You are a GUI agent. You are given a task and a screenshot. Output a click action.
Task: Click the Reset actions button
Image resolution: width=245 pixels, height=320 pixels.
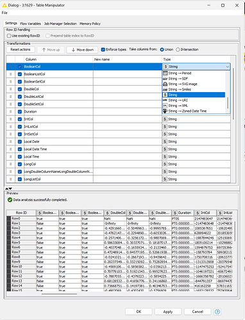coord(21,49)
